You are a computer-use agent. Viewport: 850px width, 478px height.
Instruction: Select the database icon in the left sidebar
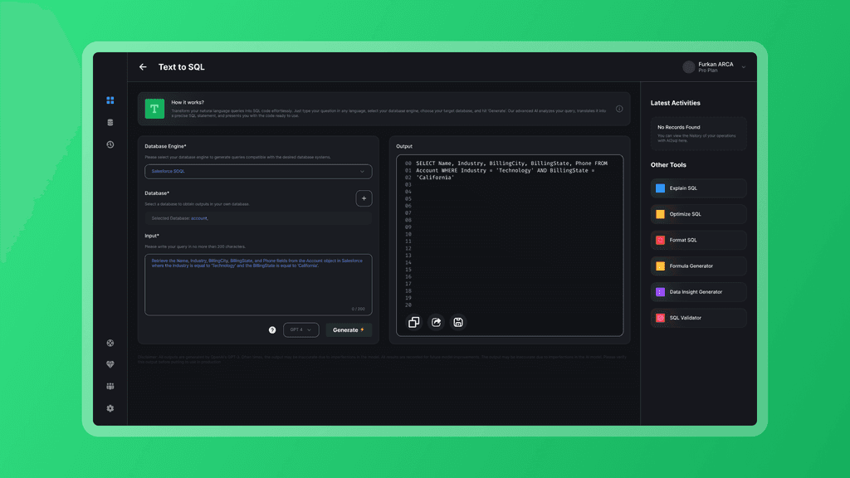110,121
